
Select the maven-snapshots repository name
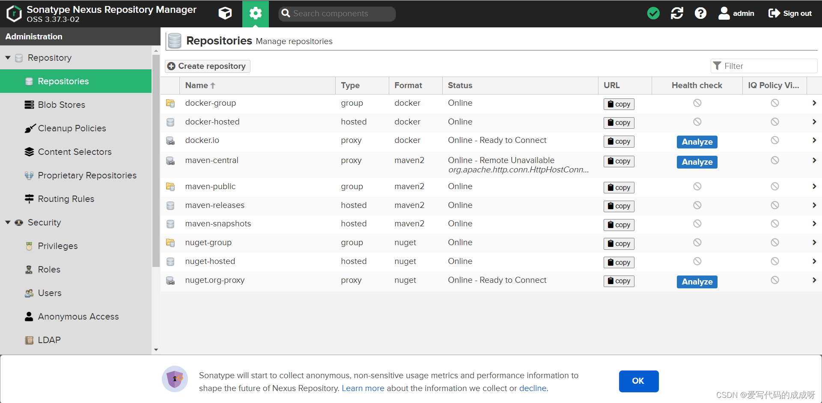[218, 223]
